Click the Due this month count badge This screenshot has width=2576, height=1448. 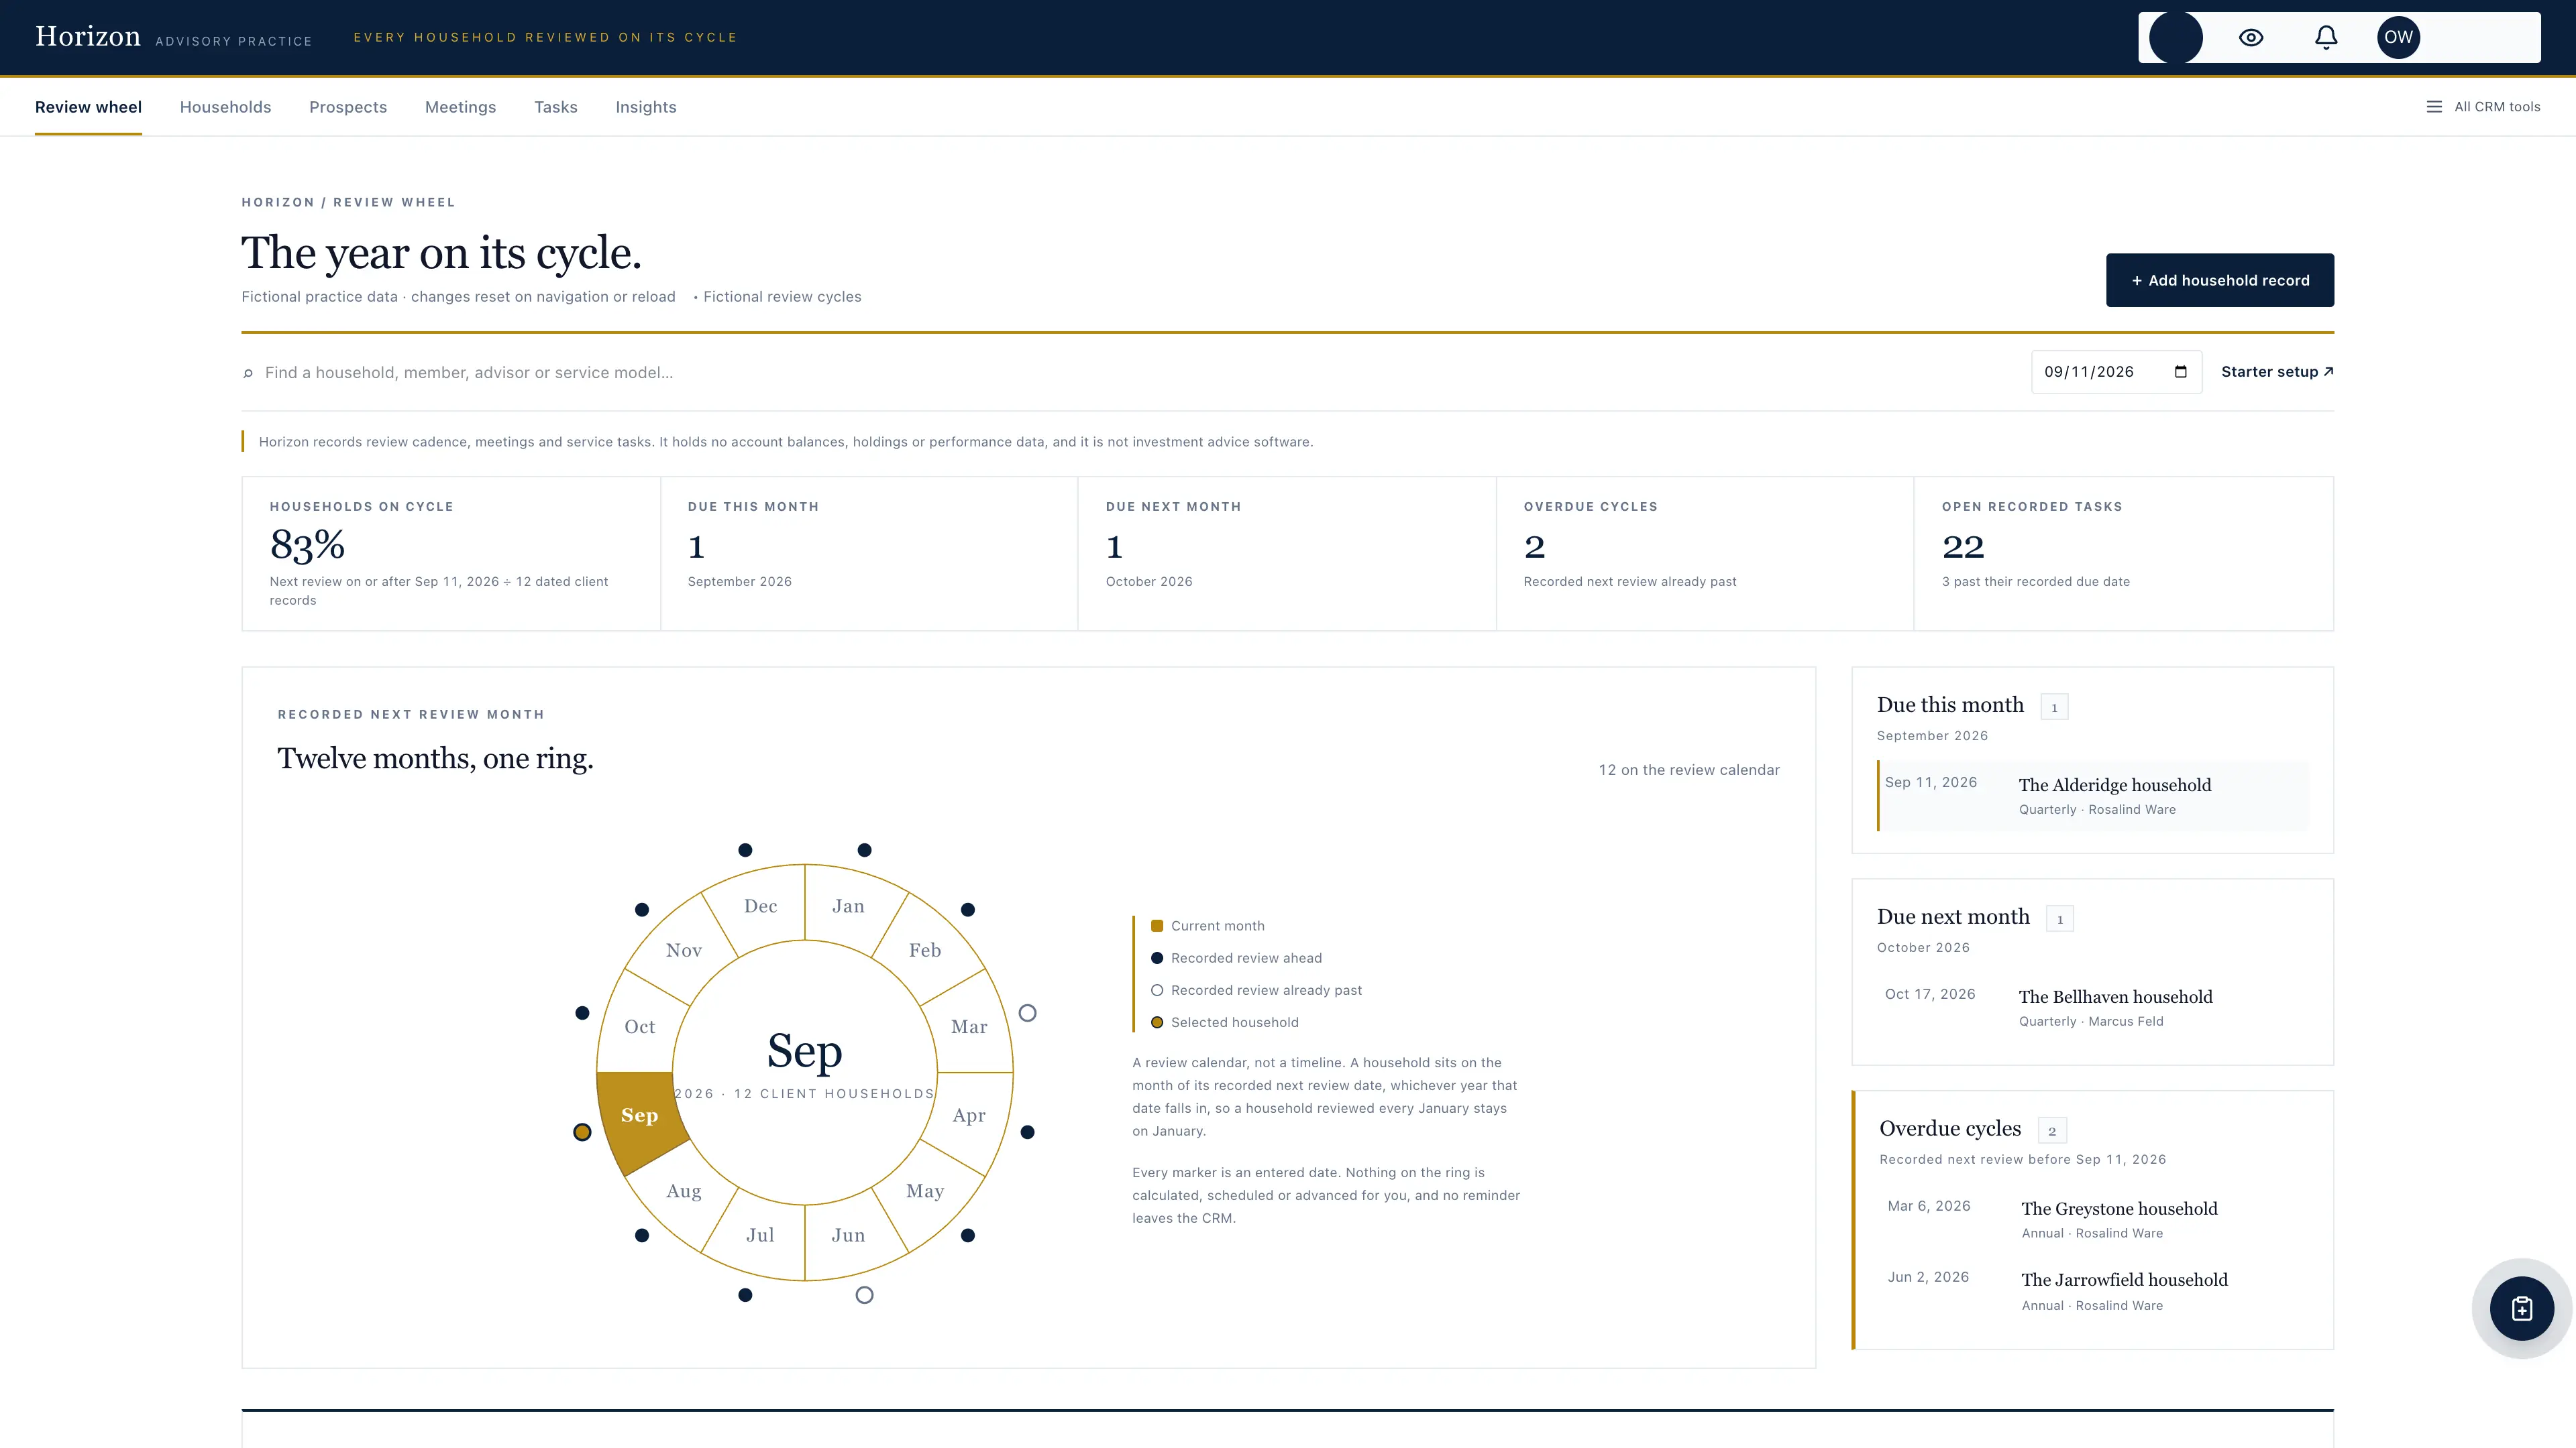point(2054,707)
